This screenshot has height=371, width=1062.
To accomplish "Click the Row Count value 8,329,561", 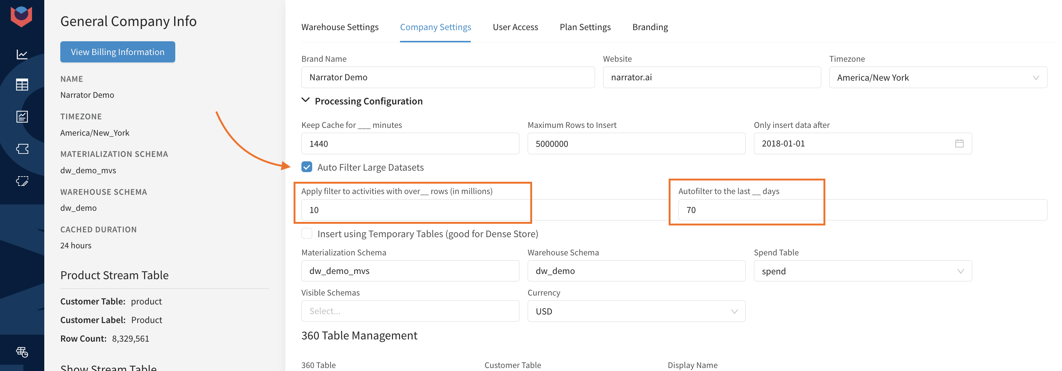I will (130, 338).
